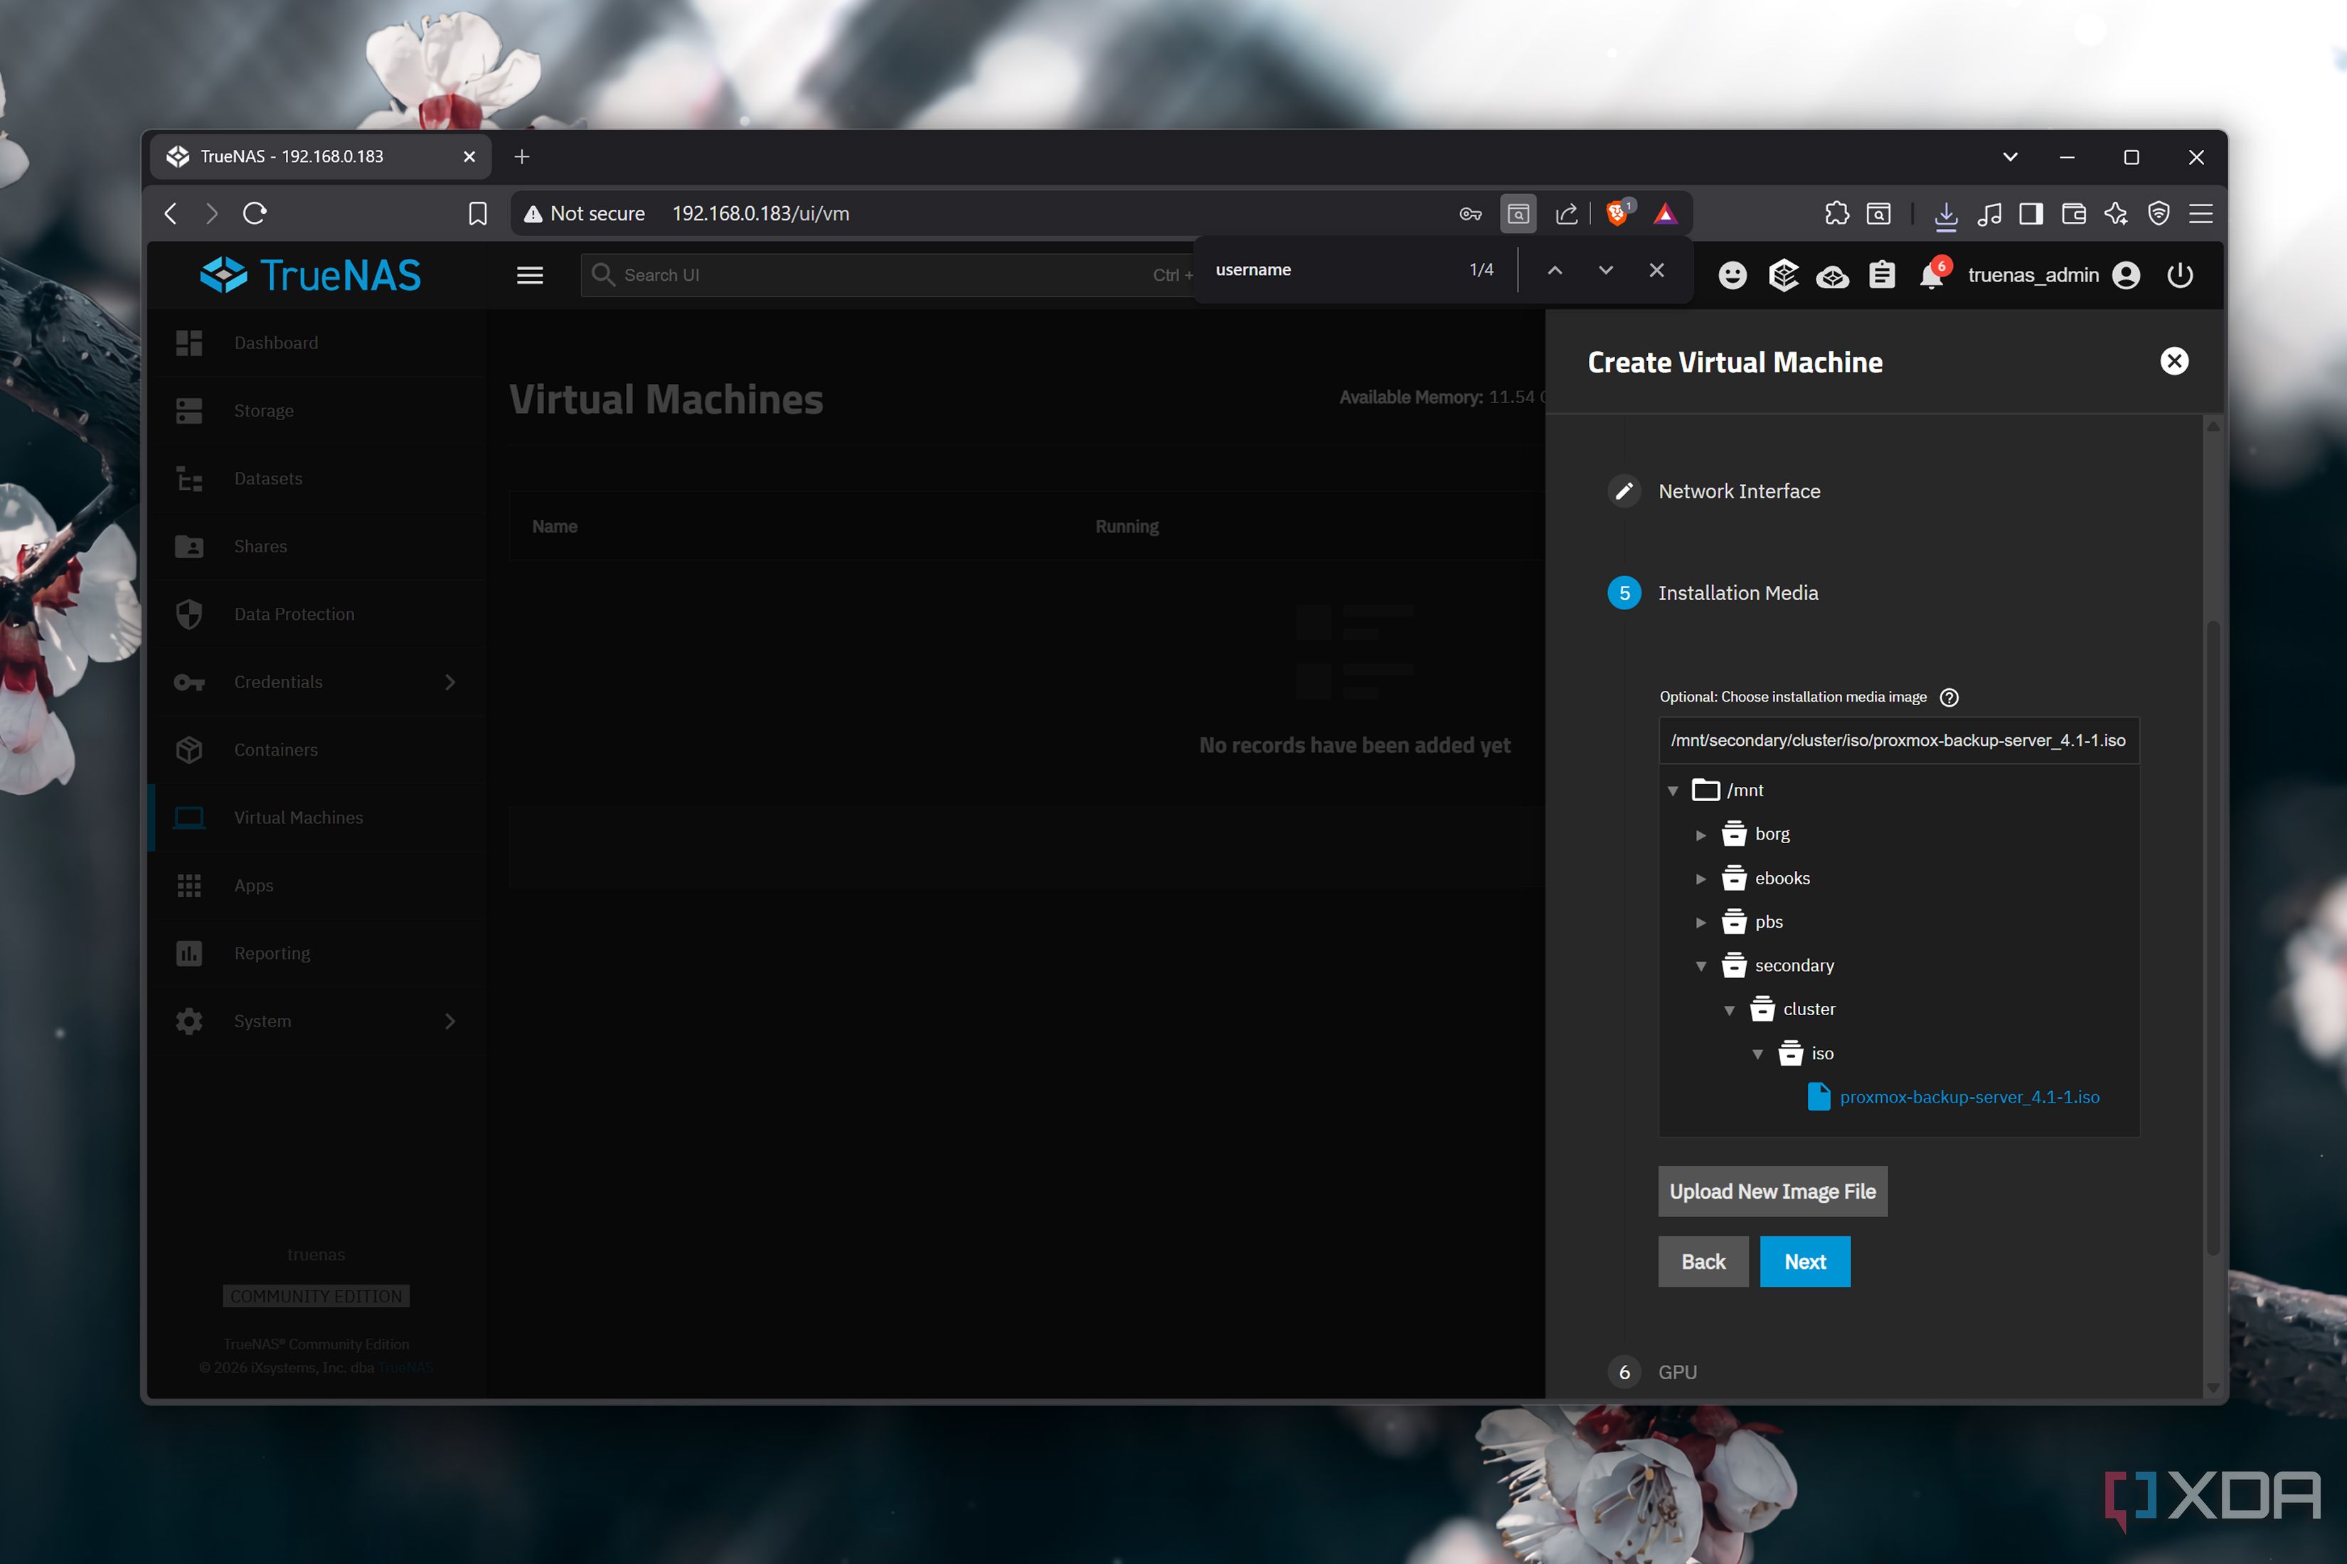
Task: Open the TrueCommand cloud status icon
Action: click(x=1832, y=275)
